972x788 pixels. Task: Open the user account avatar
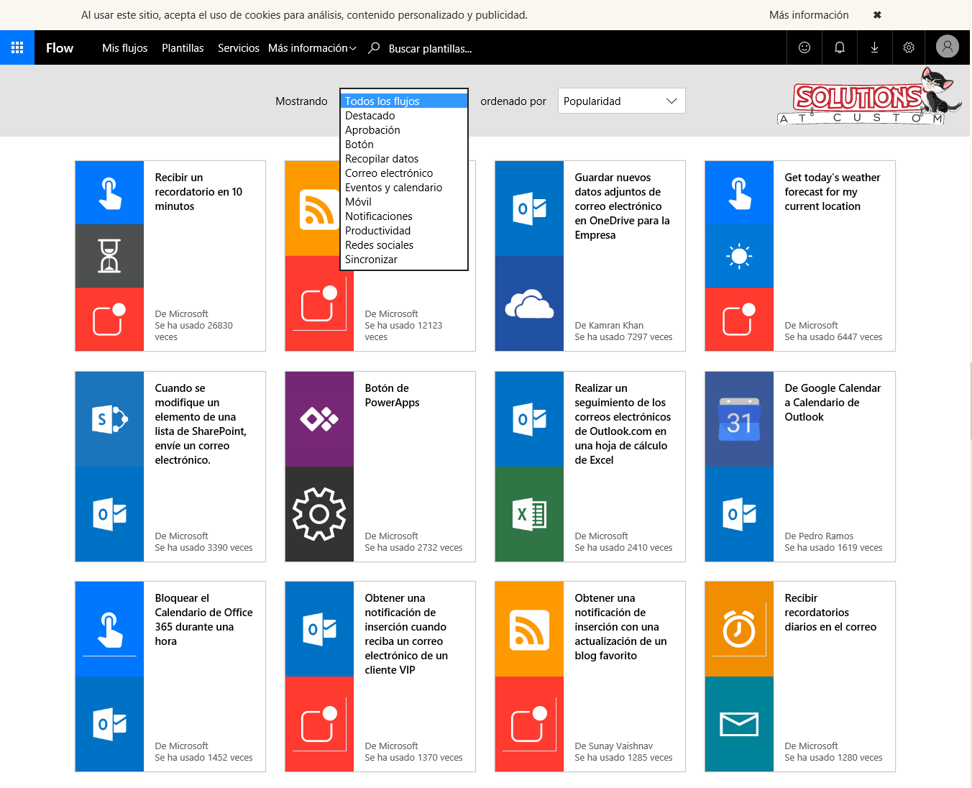(948, 47)
